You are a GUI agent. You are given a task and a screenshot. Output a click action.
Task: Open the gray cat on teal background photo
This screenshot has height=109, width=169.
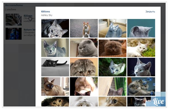coord(141,28)
